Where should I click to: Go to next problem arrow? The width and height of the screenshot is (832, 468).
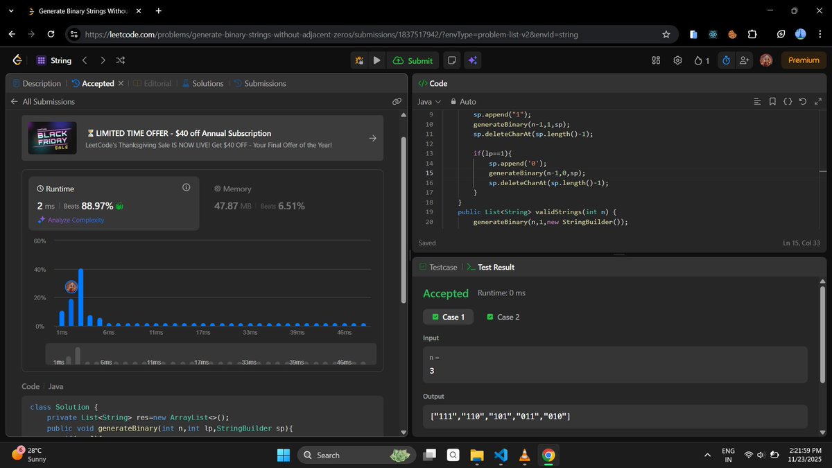point(103,60)
